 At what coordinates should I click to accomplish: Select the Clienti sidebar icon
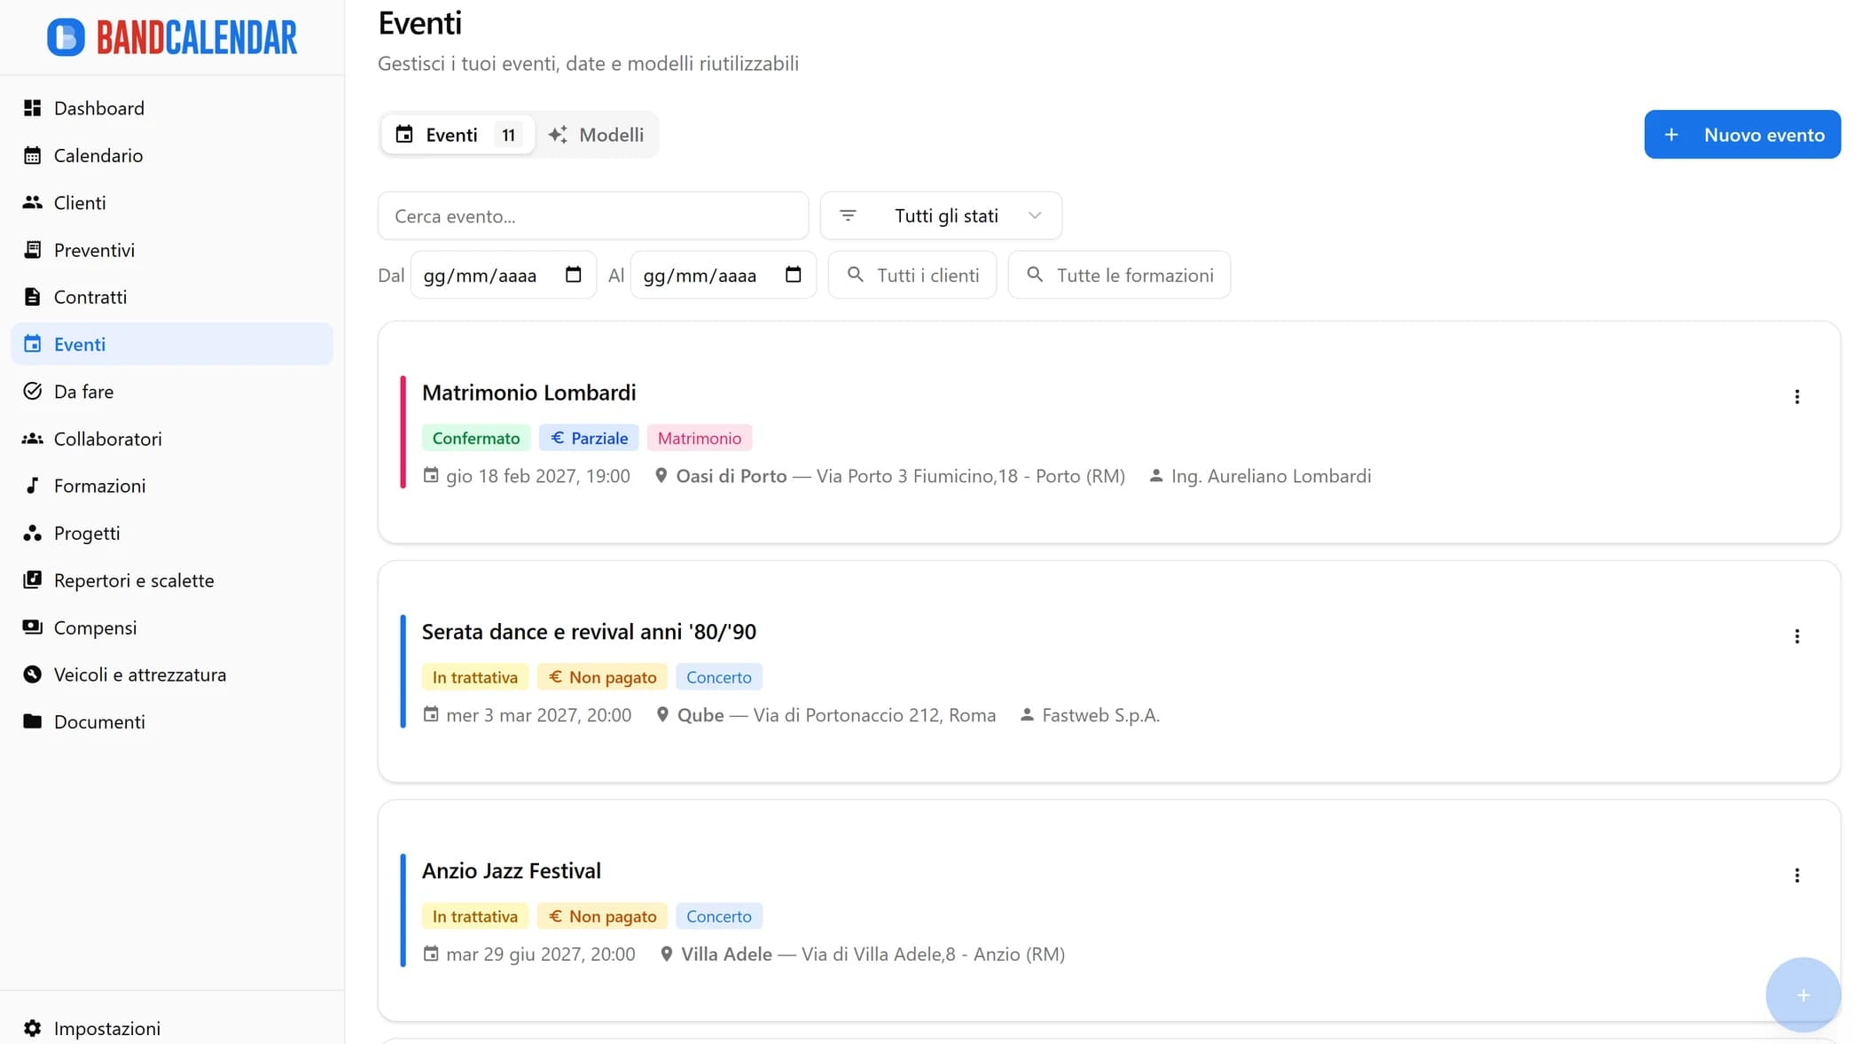click(x=33, y=202)
